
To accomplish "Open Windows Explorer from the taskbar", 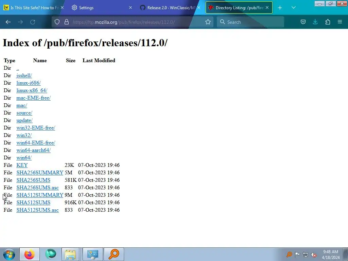I will point(70,254).
